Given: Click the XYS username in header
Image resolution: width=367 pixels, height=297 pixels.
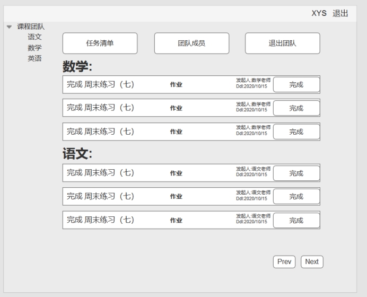Looking at the screenshot, I should [319, 13].
